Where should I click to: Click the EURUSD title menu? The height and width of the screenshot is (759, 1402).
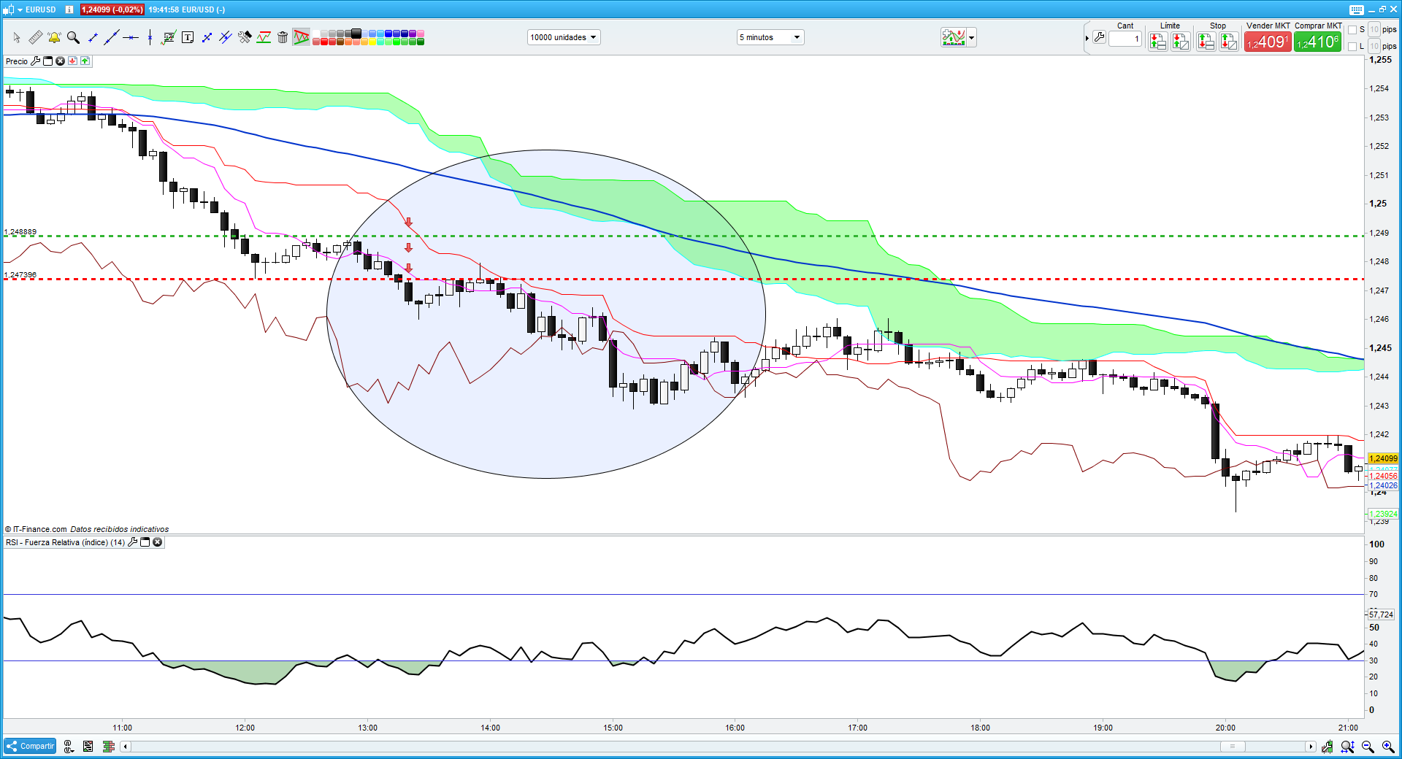click(35, 9)
